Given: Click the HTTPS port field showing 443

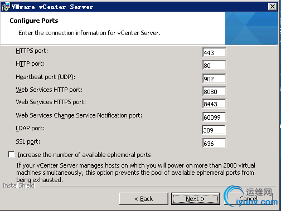Looking at the screenshot, I should 214,52.
